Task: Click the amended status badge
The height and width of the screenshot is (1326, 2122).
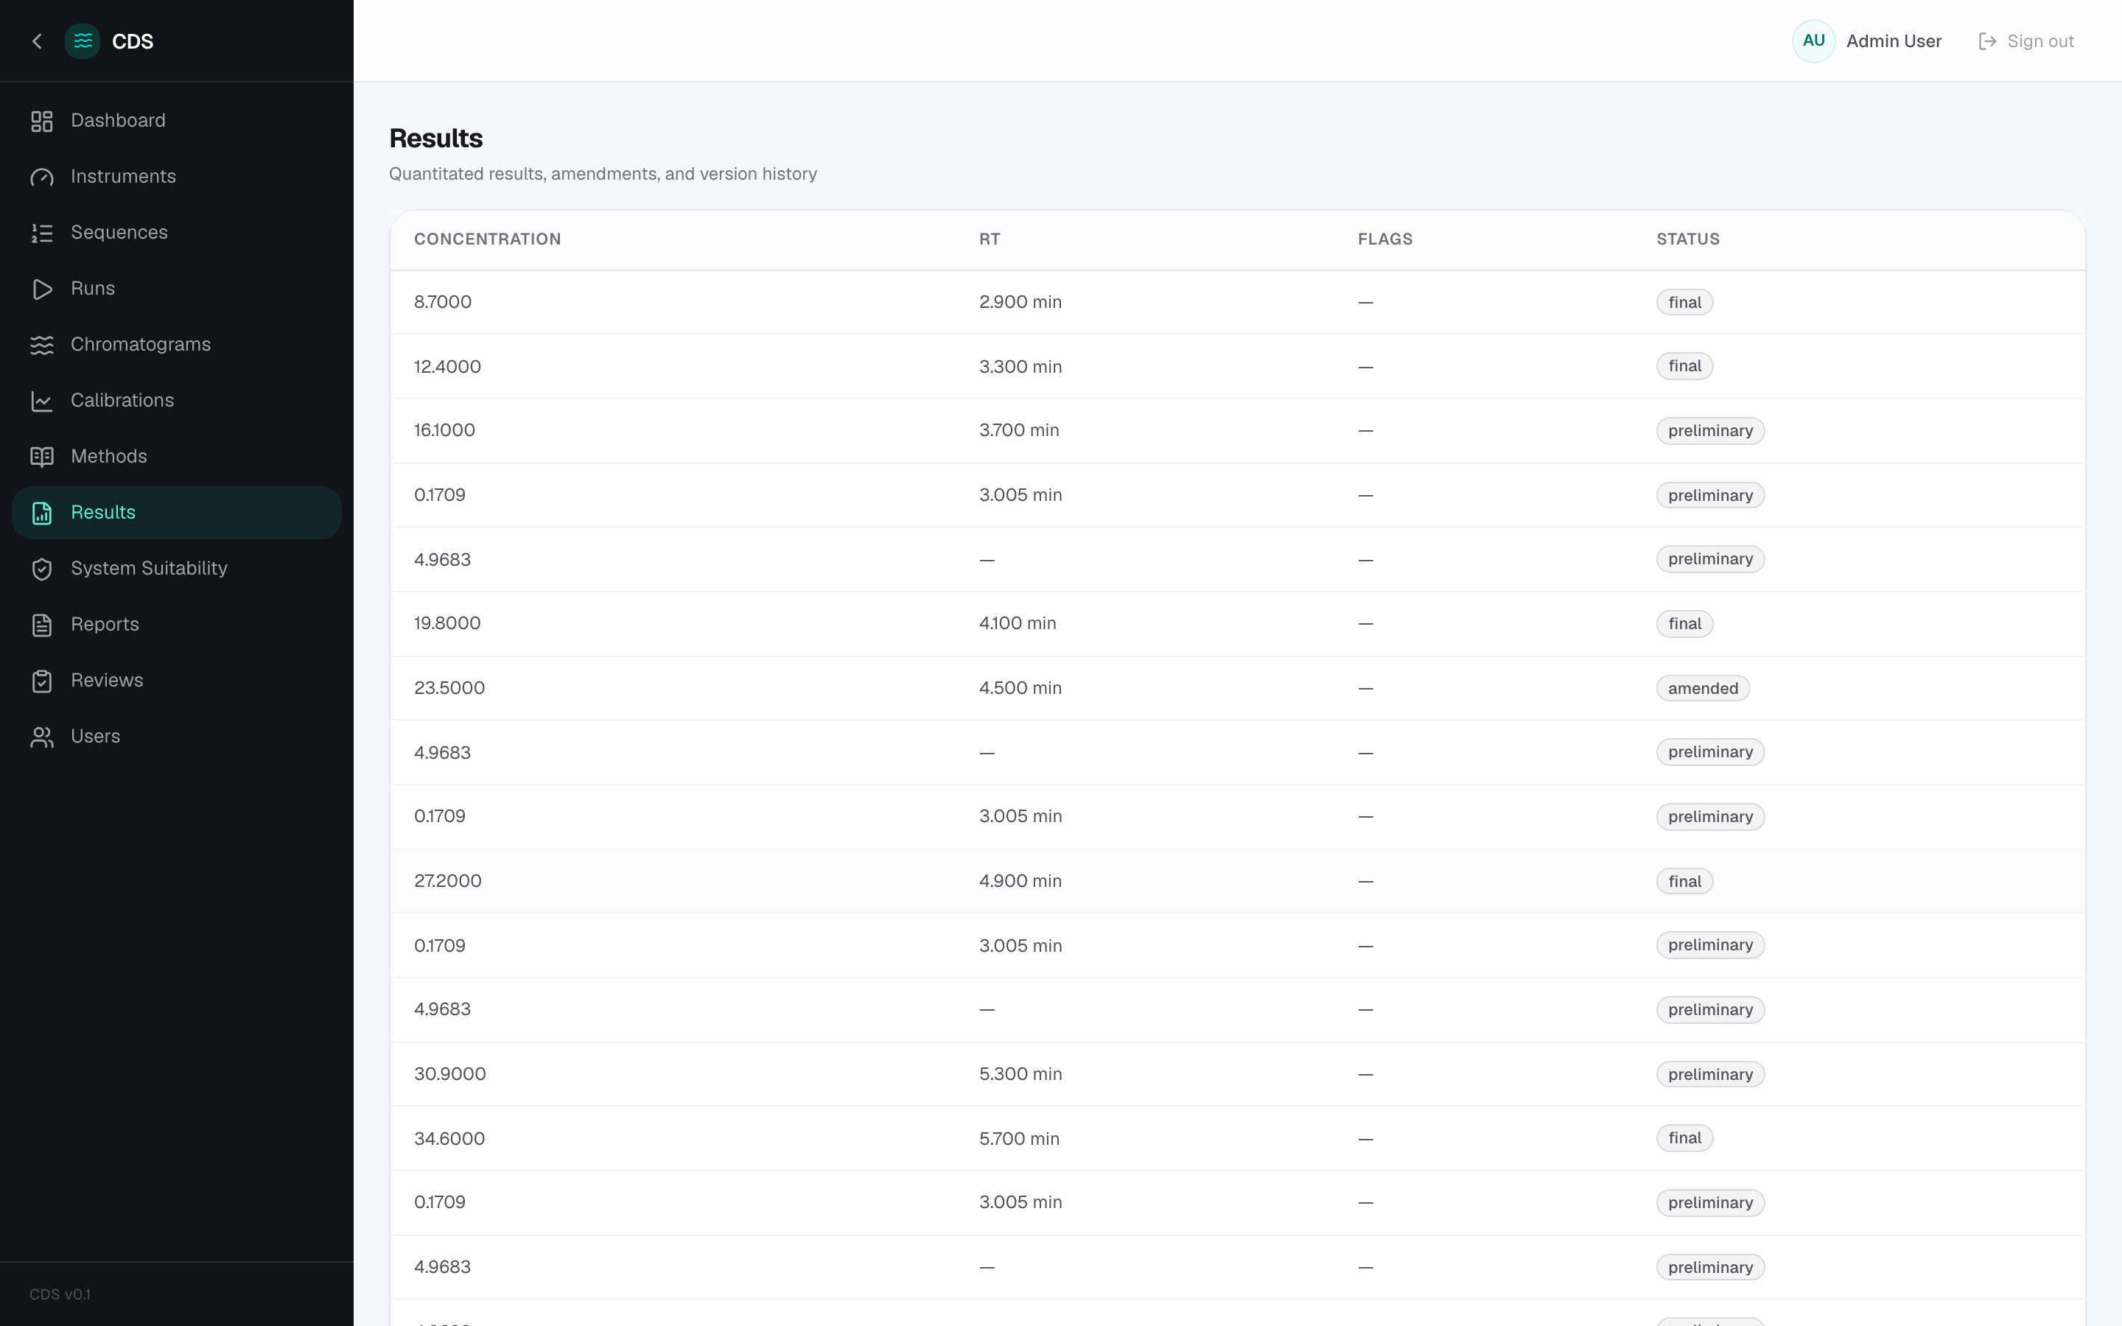Action: pyautogui.click(x=1702, y=689)
